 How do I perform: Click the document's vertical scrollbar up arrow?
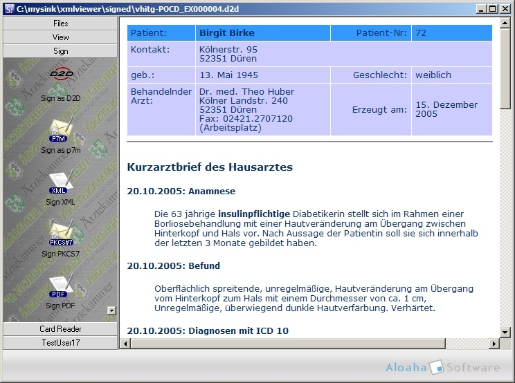click(505, 24)
